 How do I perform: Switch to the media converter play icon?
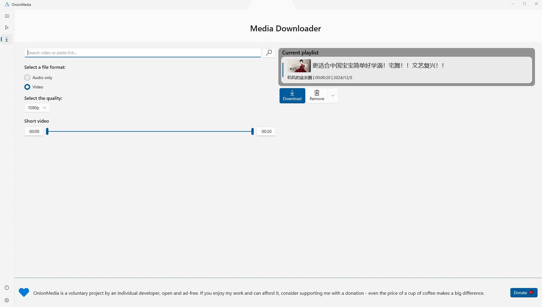pyautogui.click(x=7, y=28)
